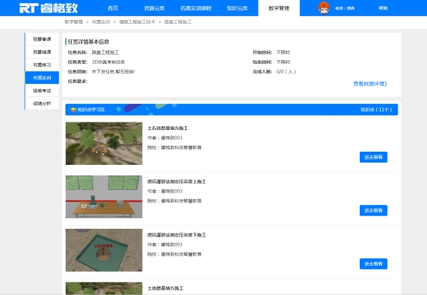This screenshot has width=427, height=295.
Task: Switch to the 资源云库 tab
Action: tap(154, 8)
